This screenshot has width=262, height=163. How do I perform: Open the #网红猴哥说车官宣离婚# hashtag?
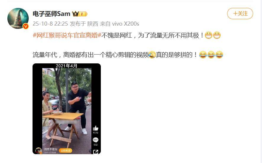(x=67, y=35)
